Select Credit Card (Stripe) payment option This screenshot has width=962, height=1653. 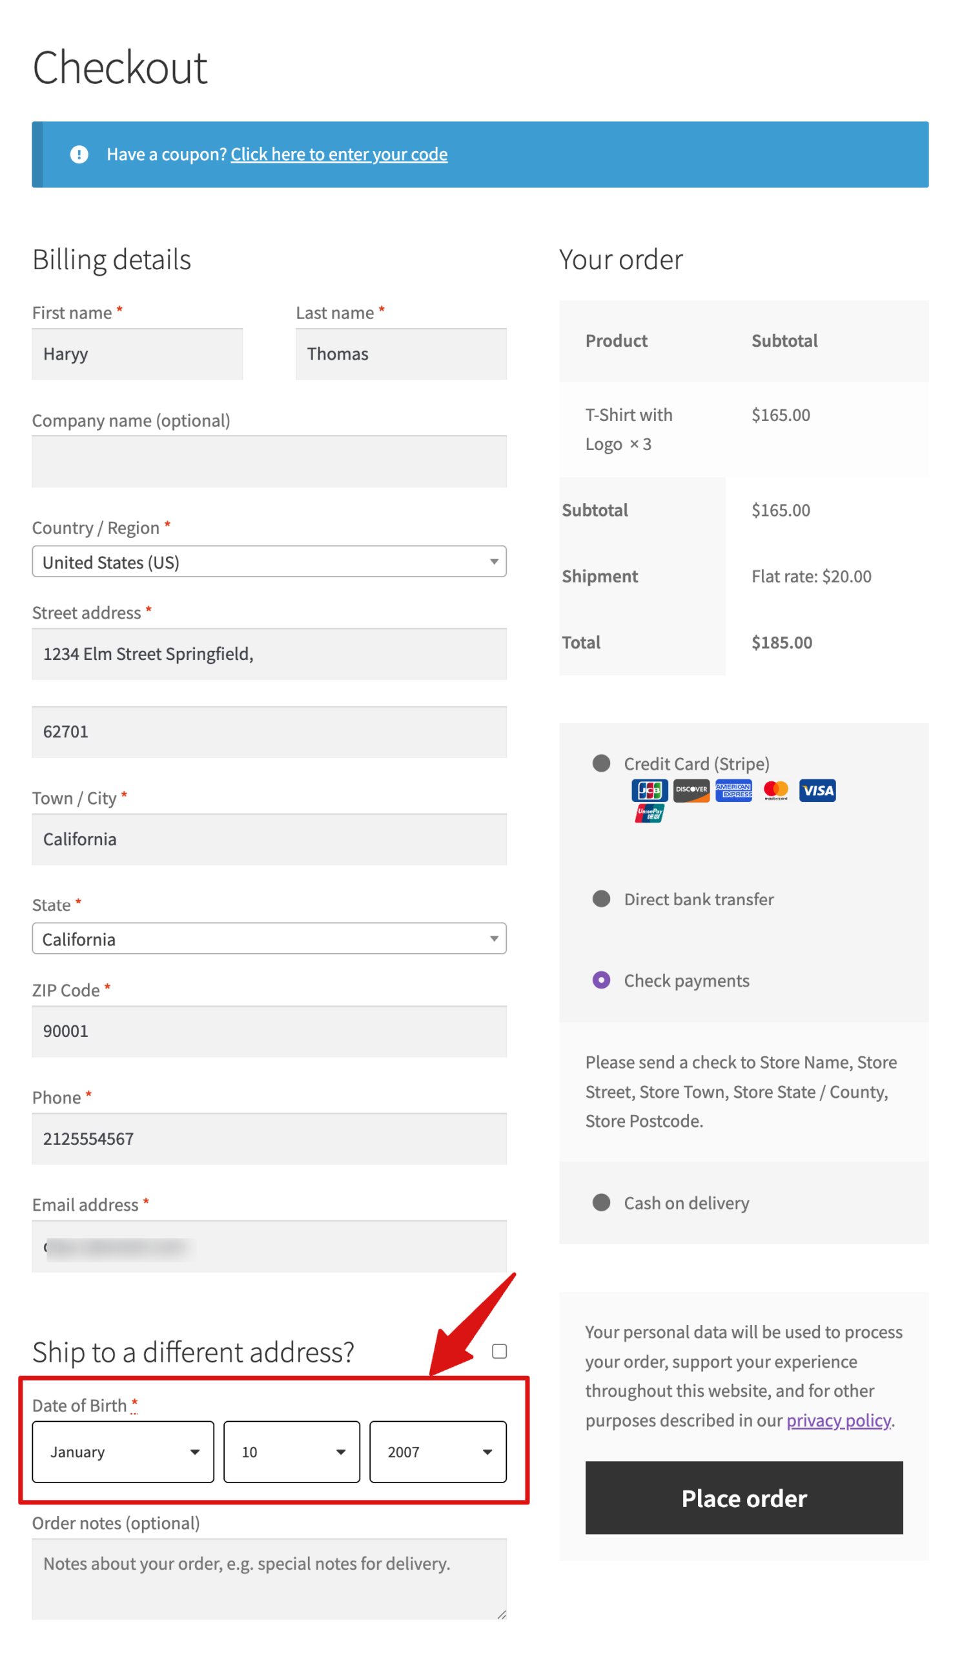[x=601, y=763]
